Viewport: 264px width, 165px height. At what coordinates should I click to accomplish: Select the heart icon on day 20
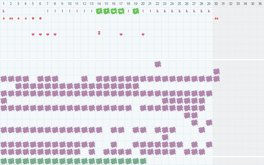[143, 35]
